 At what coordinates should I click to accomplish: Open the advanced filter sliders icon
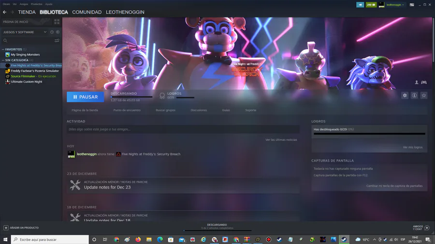coord(57,41)
